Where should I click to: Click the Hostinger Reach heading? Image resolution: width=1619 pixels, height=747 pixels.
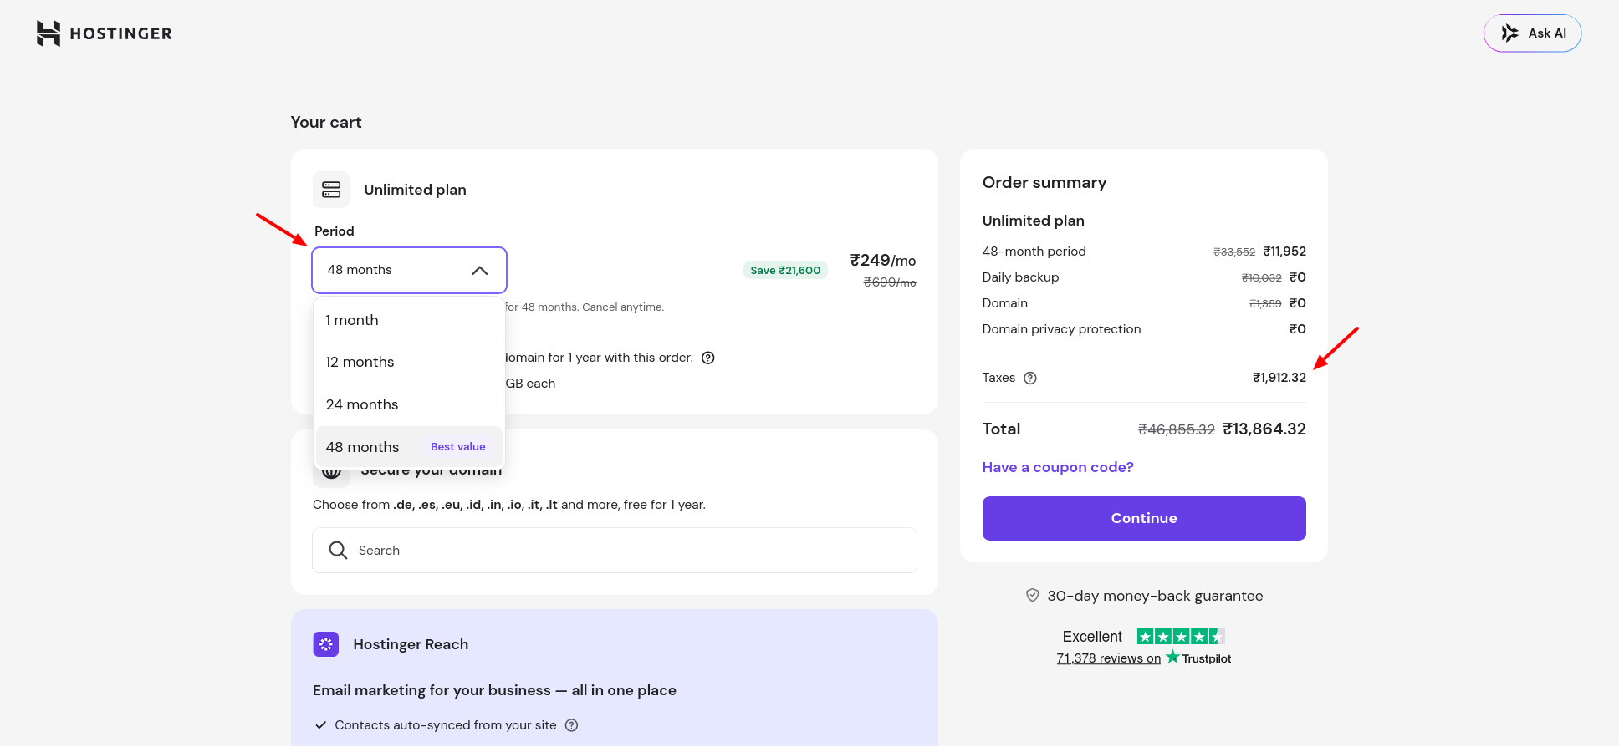tap(411, 644)
